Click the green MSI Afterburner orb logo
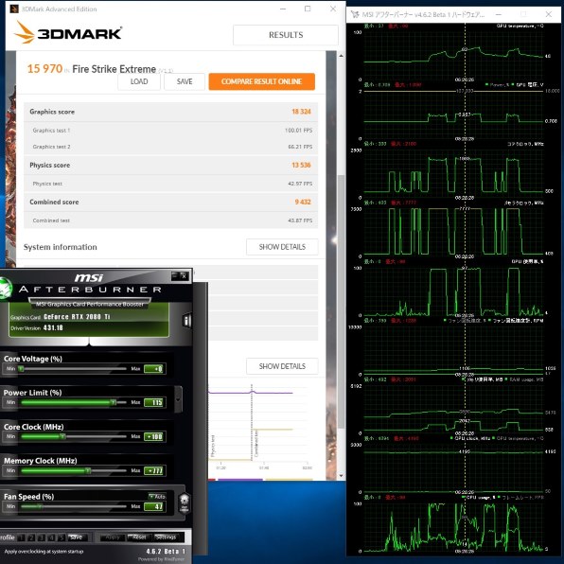This screenshot has width=564, height=564. [5, 289]
